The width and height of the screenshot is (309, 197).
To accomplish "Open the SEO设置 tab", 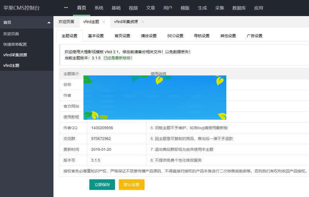I will tap(175, 36).
